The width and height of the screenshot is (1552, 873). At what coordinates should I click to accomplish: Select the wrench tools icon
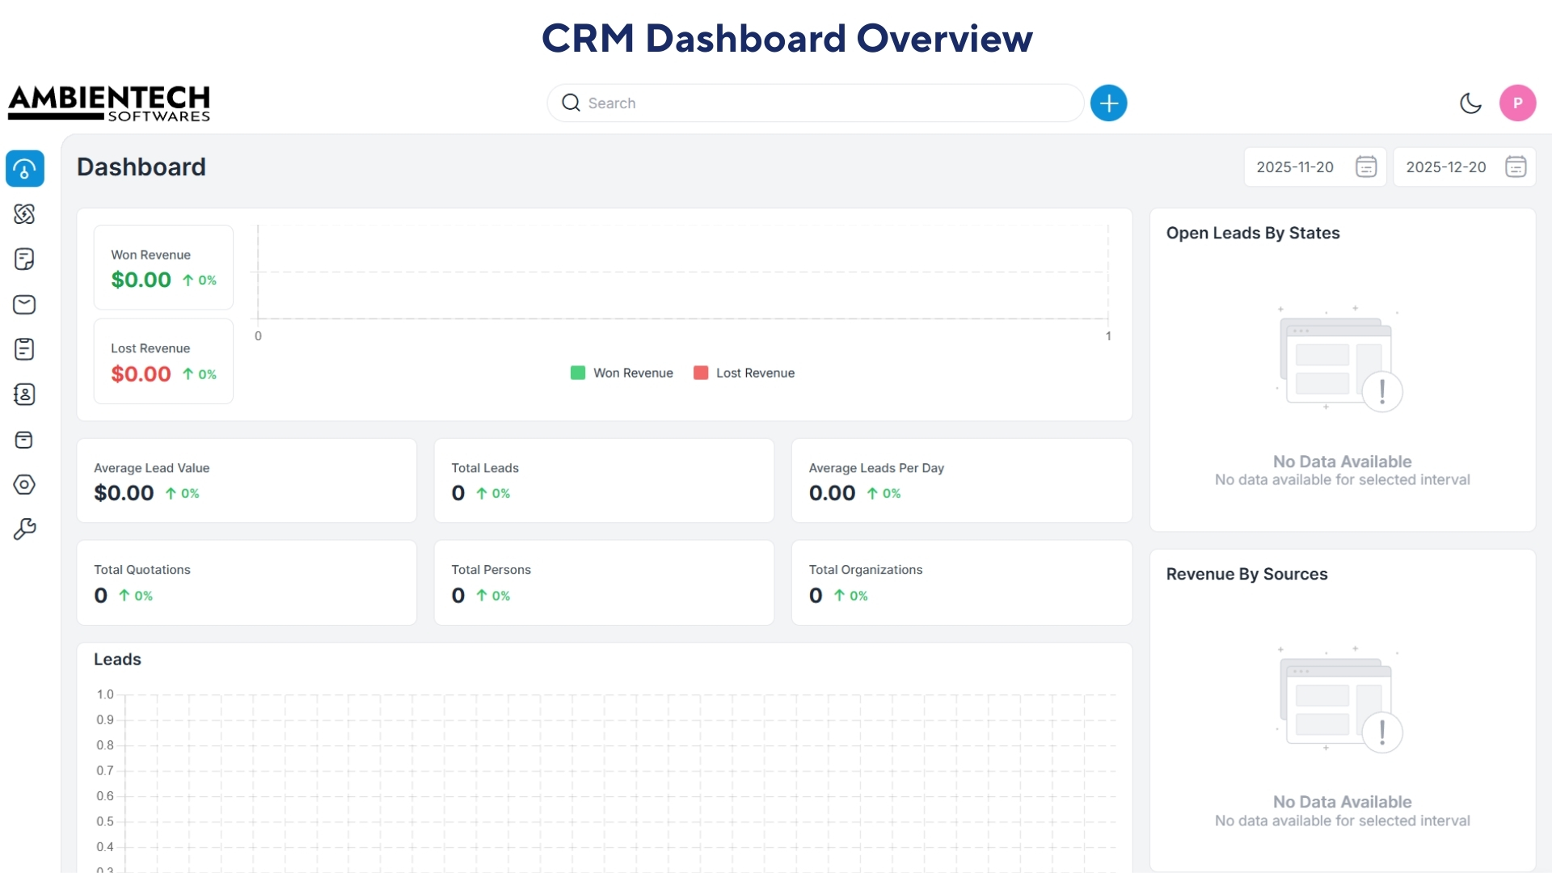pyautogui.click(x=25, y=529)
